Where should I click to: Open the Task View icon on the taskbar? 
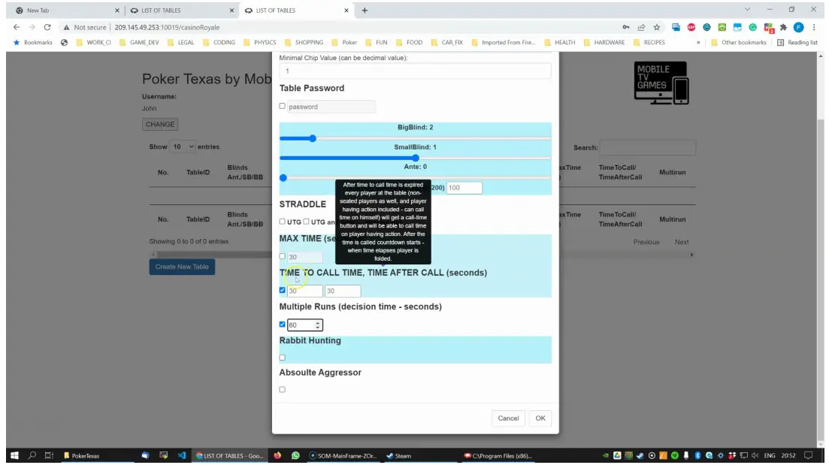coord(49,455)
